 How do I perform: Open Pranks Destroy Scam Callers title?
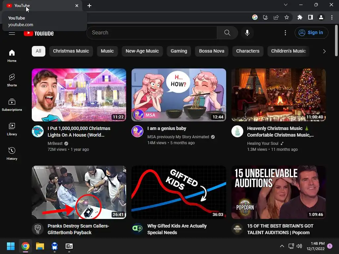(78, 229)
